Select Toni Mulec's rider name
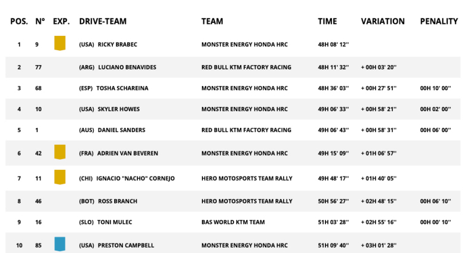This screenshot has height=253, width=467. coord(115,222)
